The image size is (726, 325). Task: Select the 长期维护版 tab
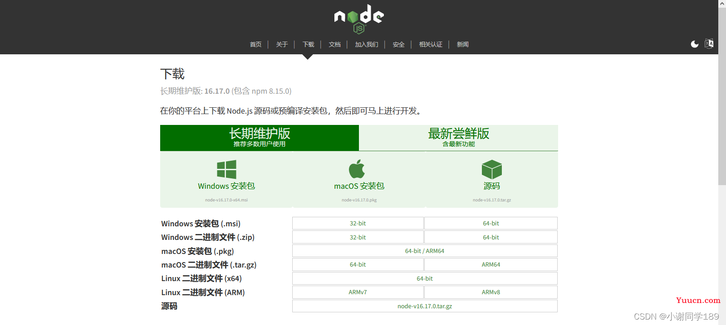[260, 138]
